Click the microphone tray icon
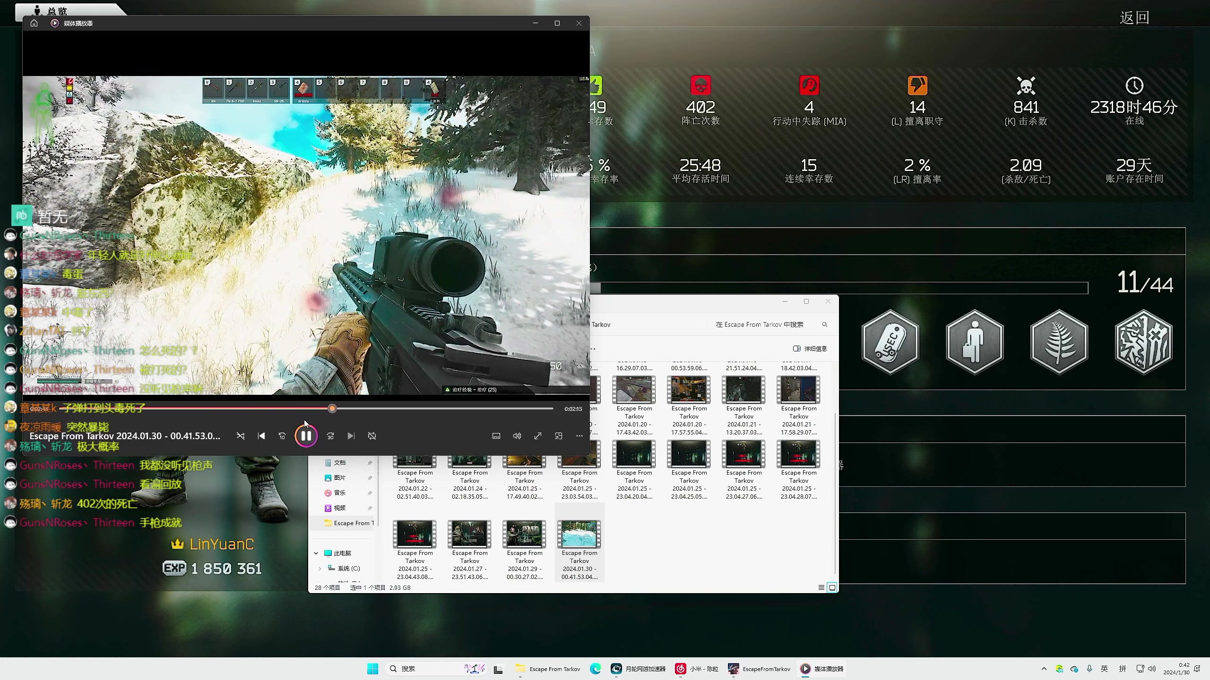Screen dimensions: 1210x680 pyautogui.click(x=1089, y=669)
